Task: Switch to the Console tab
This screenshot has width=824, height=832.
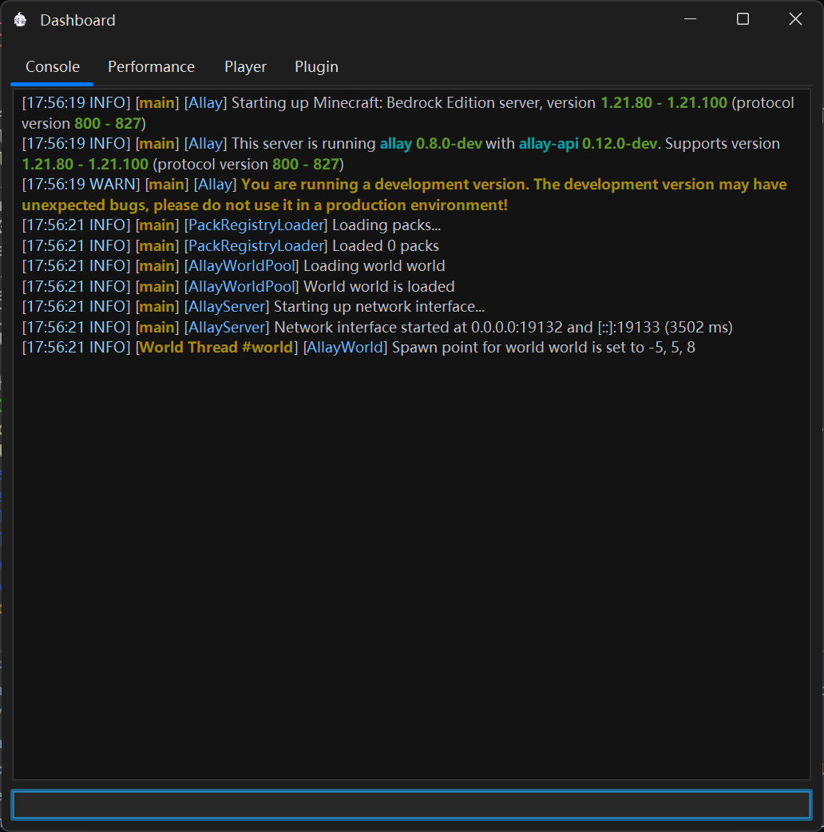Action: tap(53, 67)
